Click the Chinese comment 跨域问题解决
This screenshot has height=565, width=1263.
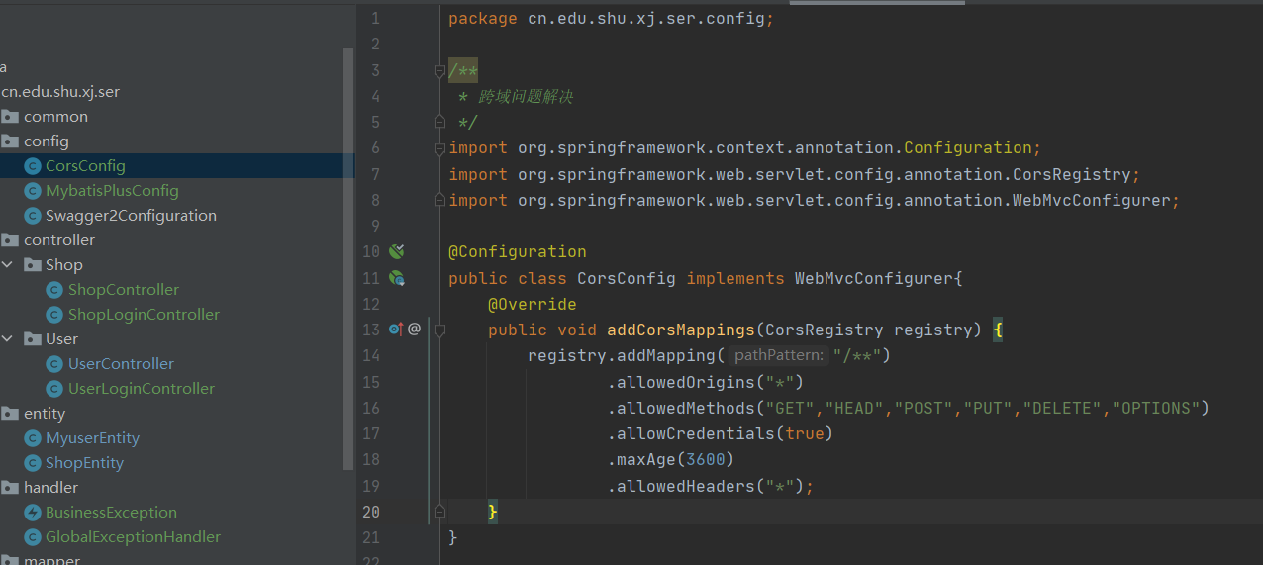(526, 97)
